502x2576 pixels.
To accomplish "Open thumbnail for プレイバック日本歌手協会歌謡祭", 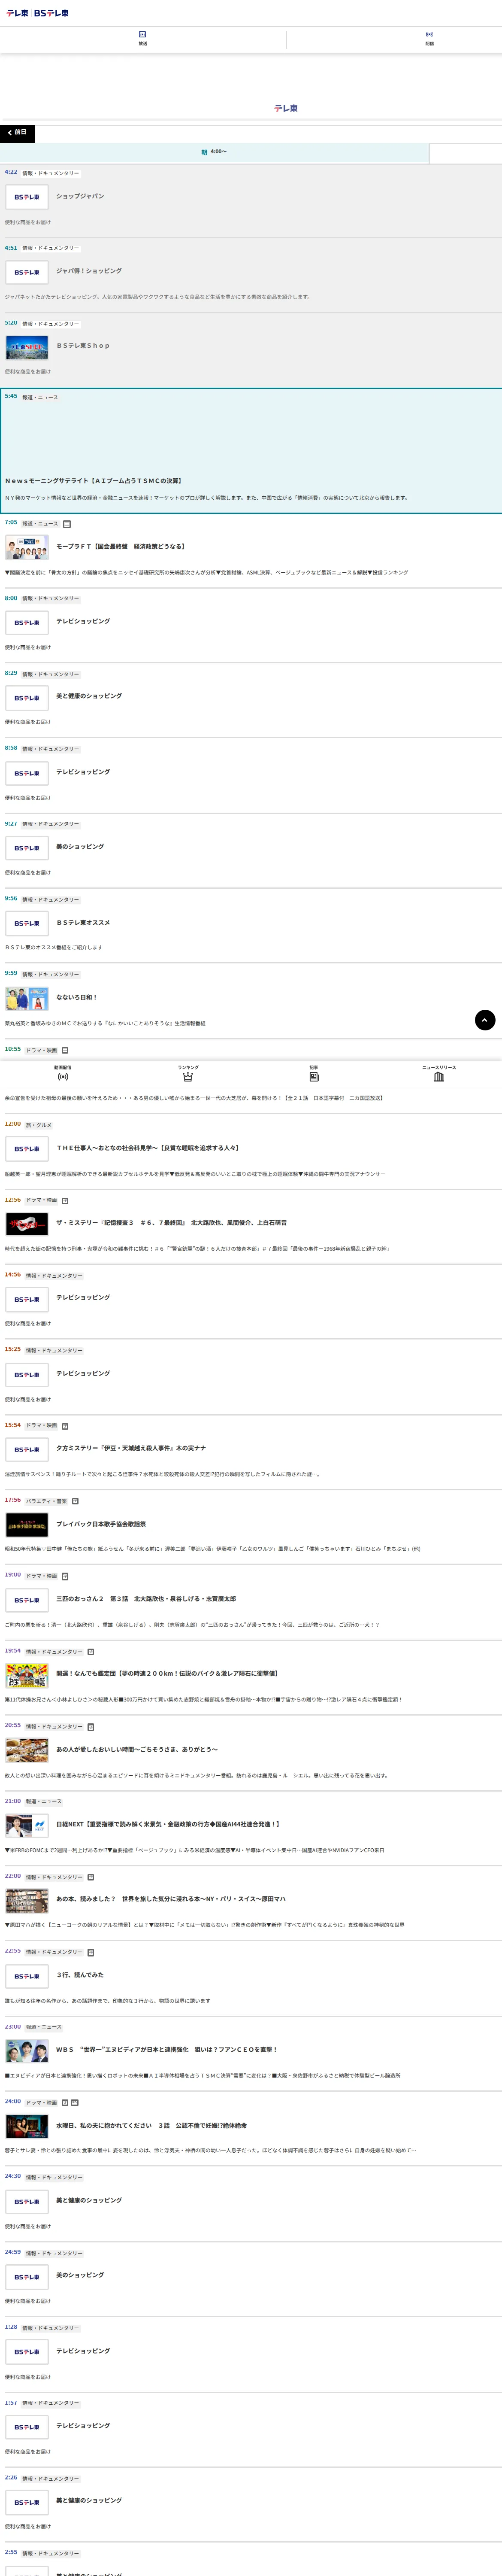I will (x=27, y=1524).
